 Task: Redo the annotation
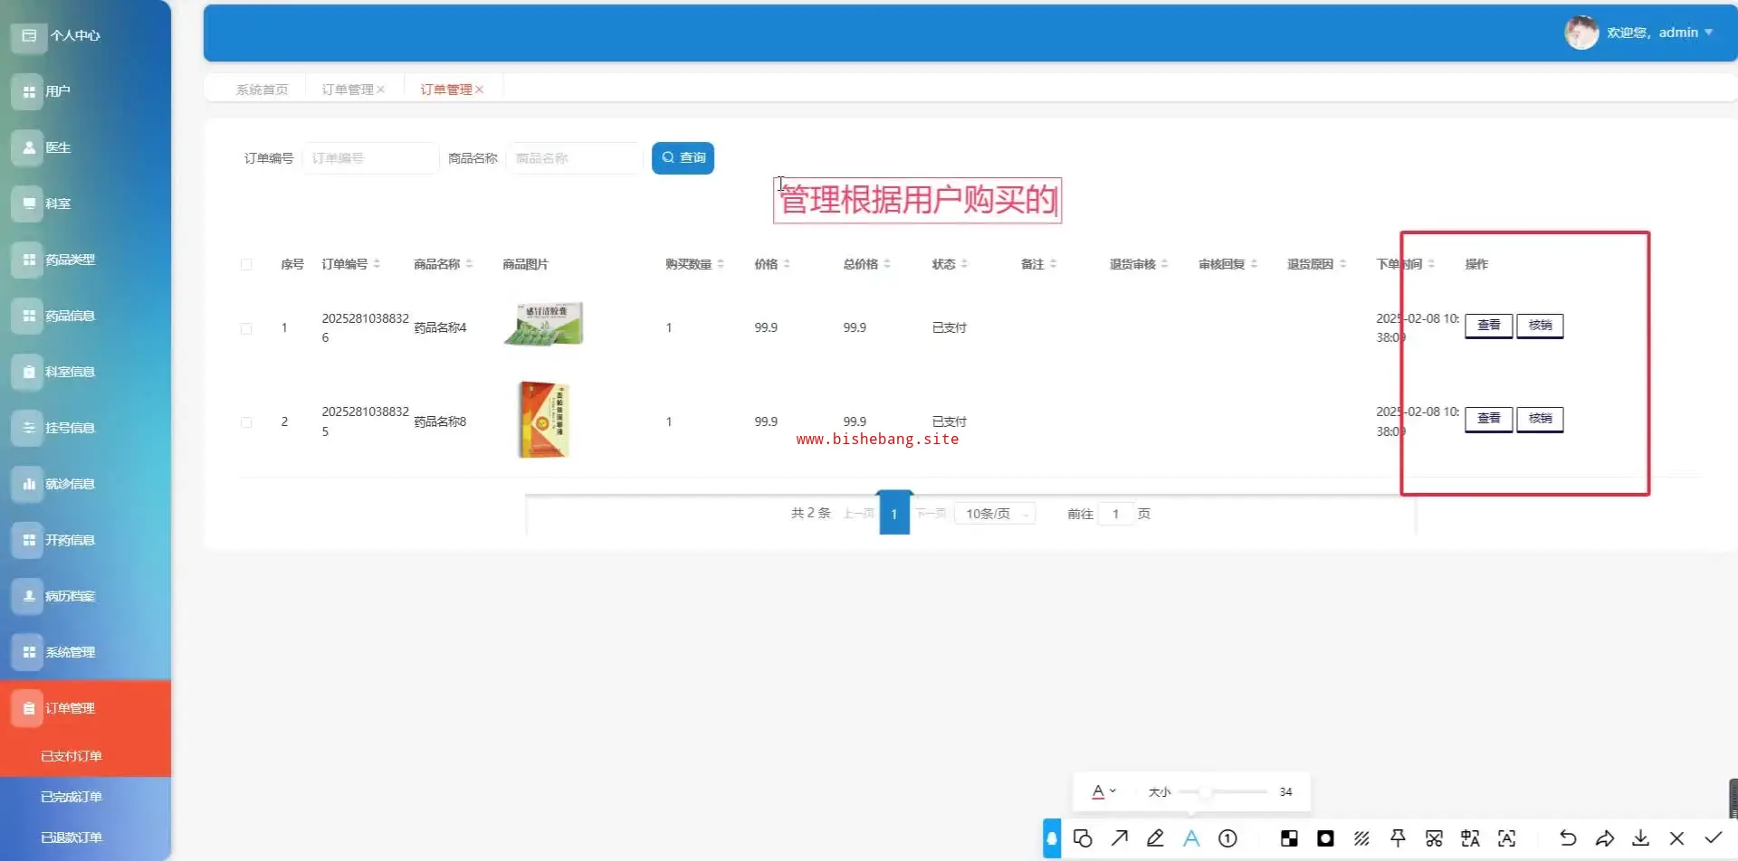pos(1604,838)
